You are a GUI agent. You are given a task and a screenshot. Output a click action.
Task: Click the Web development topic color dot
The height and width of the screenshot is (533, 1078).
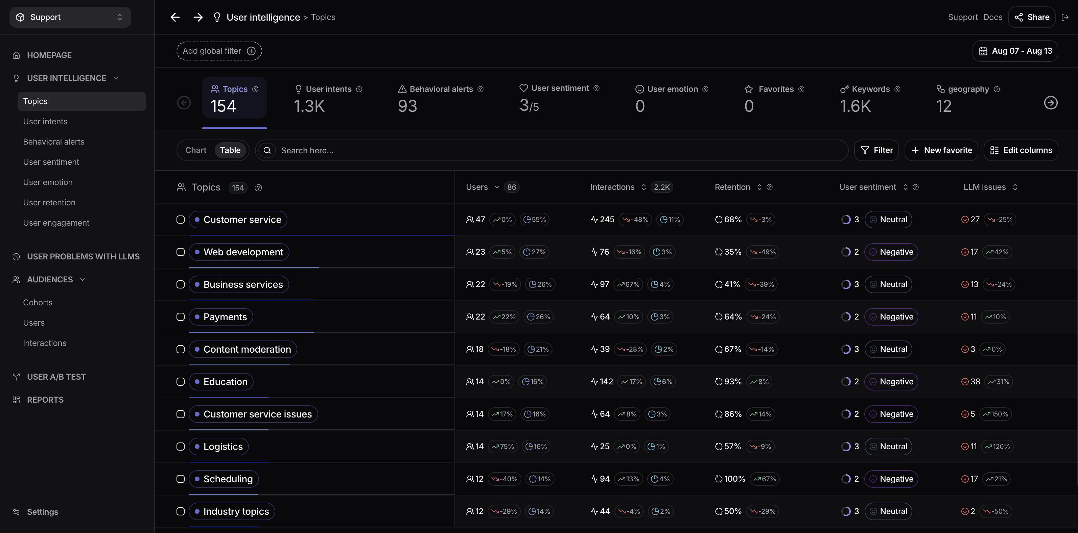(x=197, y=252)
